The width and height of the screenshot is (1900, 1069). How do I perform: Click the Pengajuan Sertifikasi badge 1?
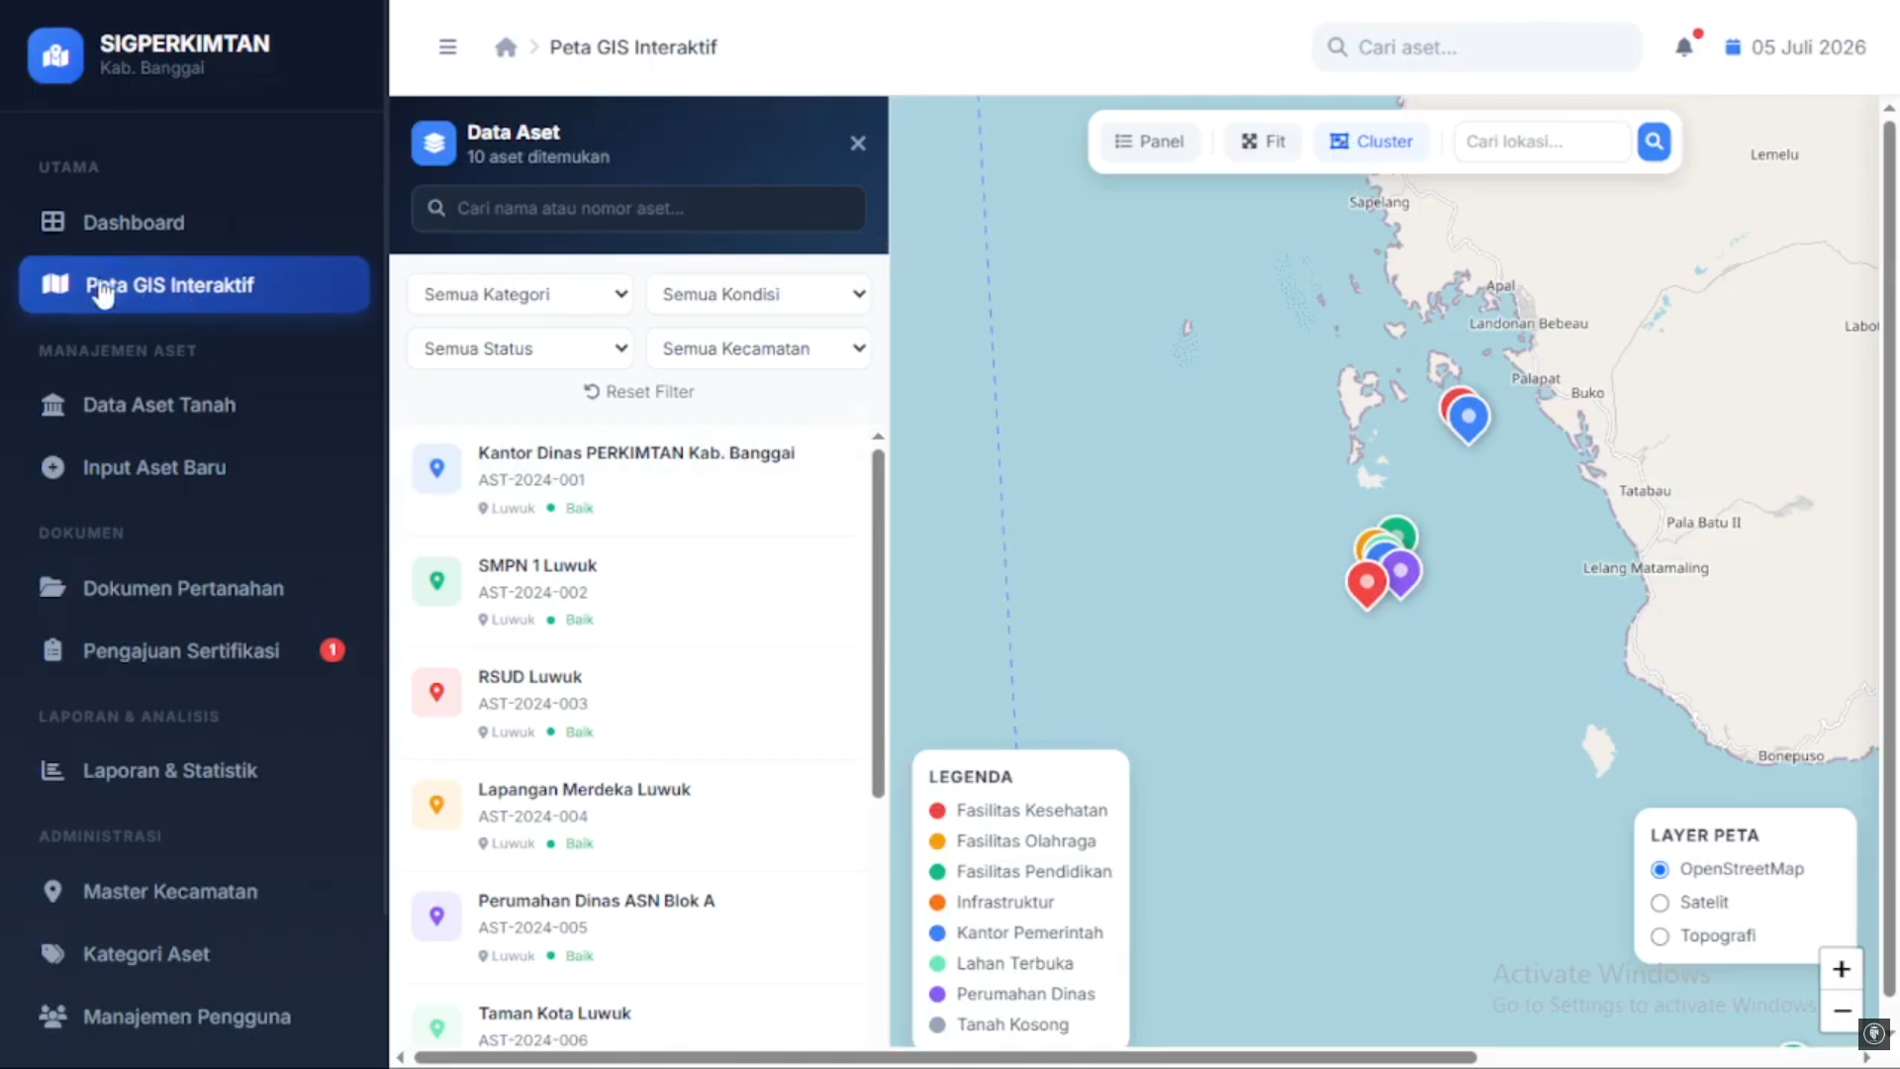point(332,650)
